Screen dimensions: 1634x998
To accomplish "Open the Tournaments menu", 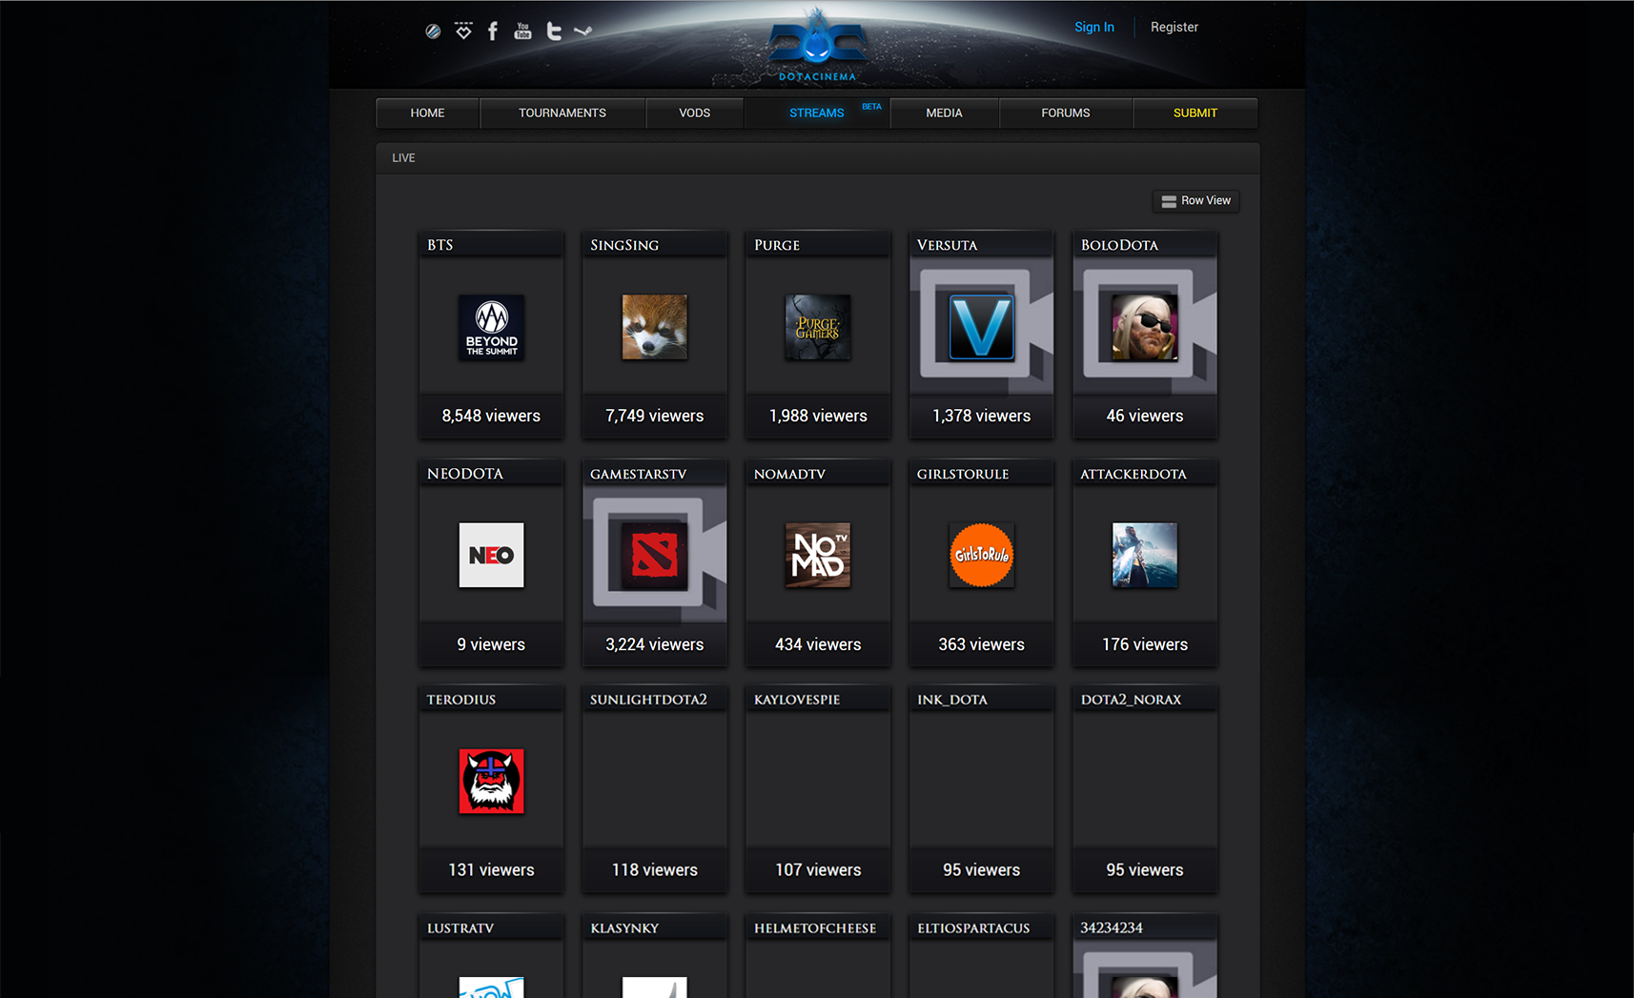I will coord(562,112).
